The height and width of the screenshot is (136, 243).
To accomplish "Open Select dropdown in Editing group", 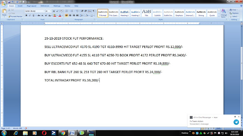I will (x=234, y=16).
